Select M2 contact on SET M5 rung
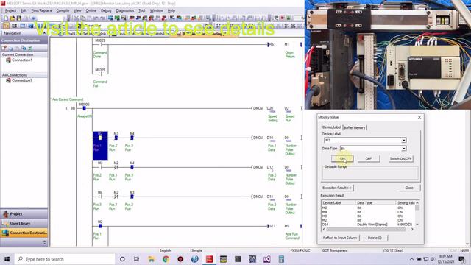This screenshot has width=471, height=265. 100,226
